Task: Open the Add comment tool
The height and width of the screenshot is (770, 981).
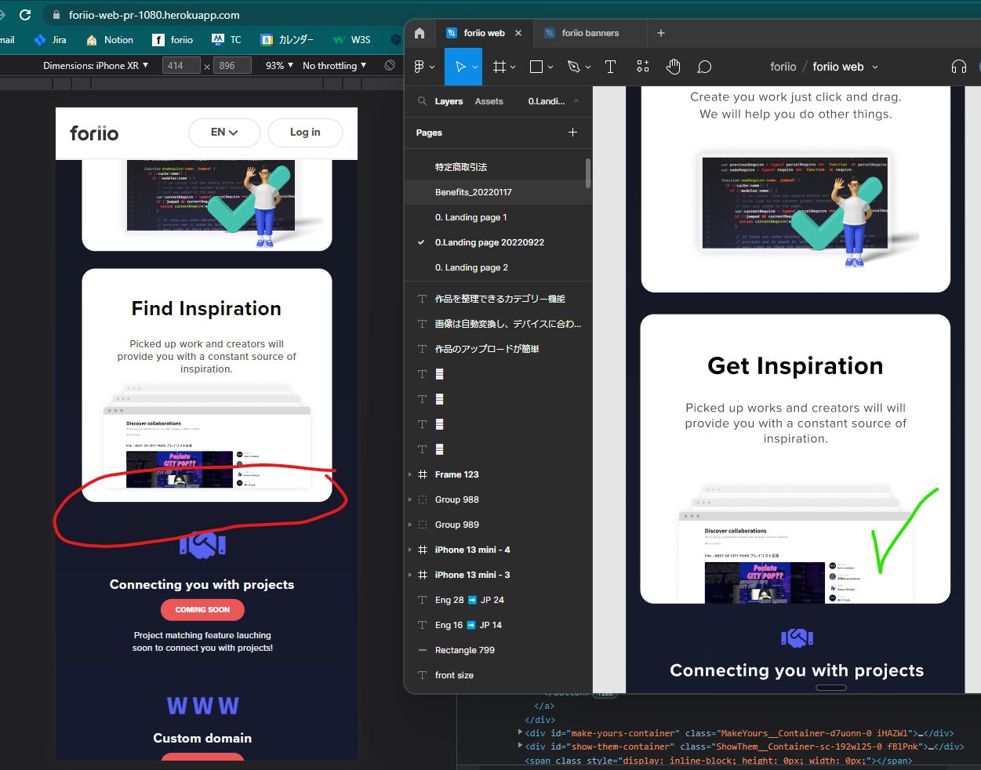Action: coord(704,67)
